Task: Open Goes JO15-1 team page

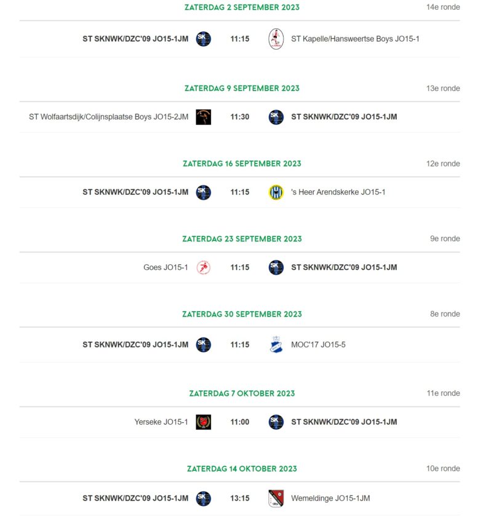Action: (165, 267)
